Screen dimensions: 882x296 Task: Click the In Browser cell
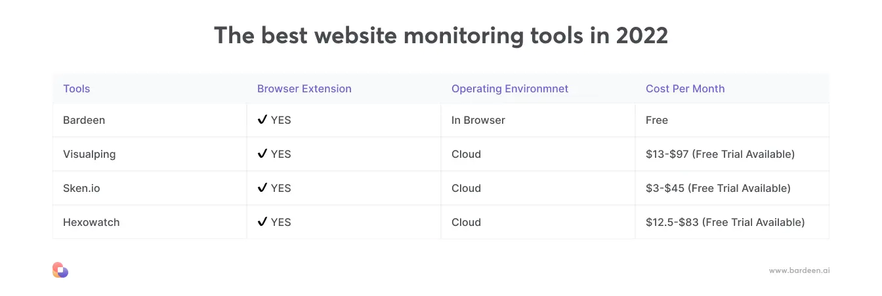(538, 120)
